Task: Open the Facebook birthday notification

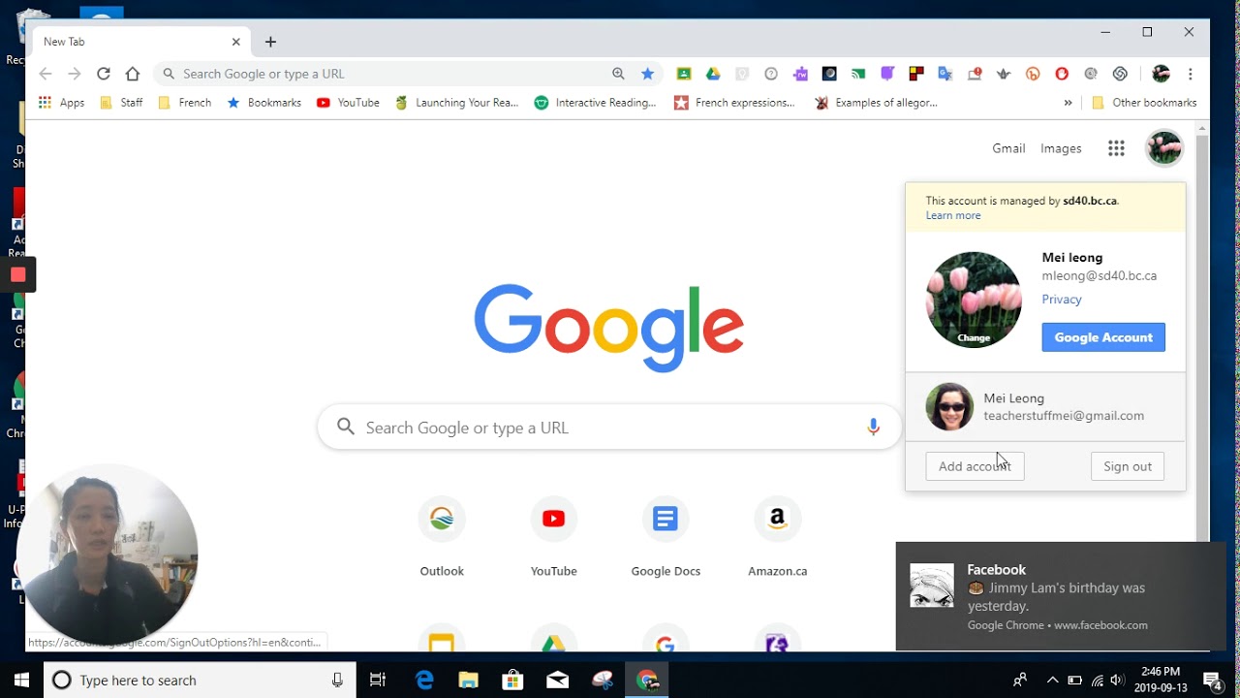Action: point(1061,596)
